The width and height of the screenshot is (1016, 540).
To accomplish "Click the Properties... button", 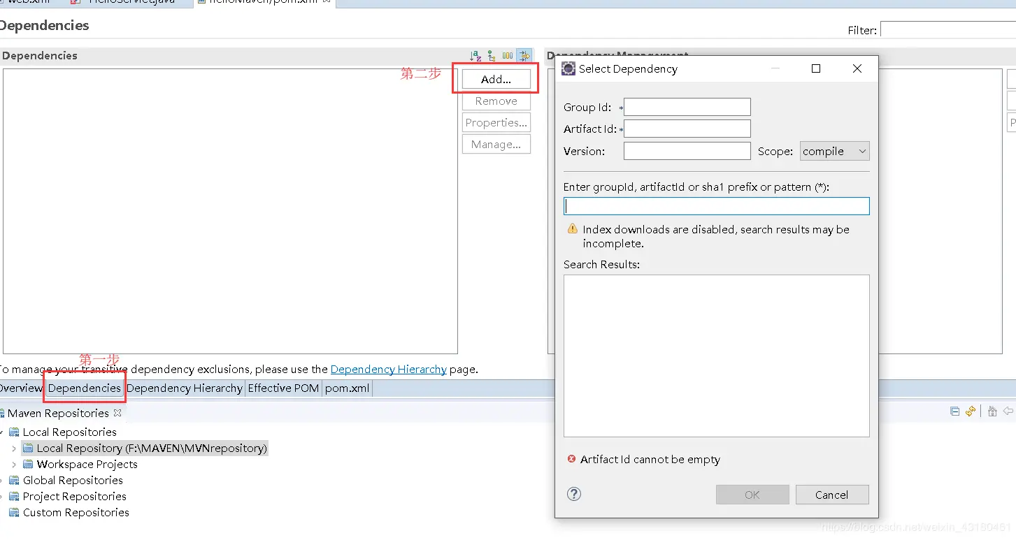I will pyautogui.click(x=496, y=122).
